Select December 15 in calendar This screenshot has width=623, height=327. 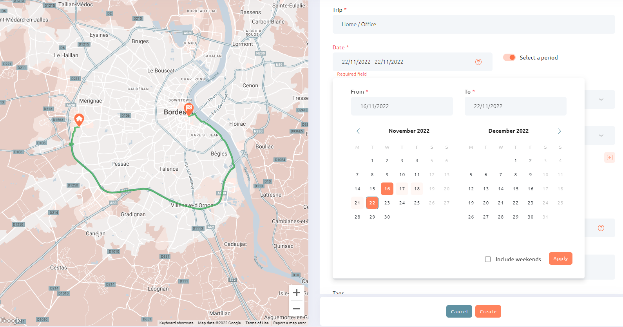(516, 189)
